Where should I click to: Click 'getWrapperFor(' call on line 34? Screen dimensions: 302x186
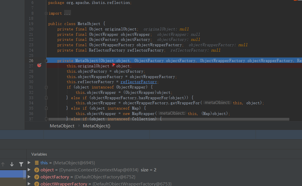[186, 103]
